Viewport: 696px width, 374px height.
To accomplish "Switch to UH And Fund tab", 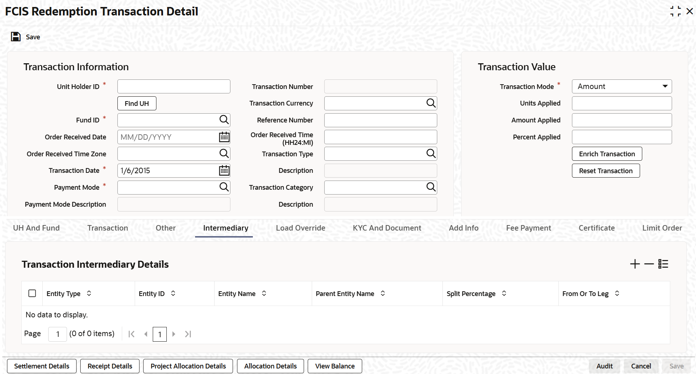I will tap(36, 228).
